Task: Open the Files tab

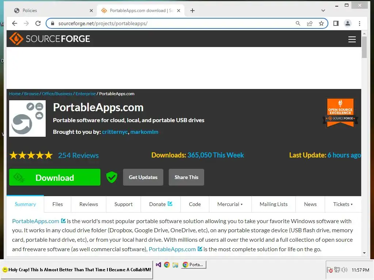Action: [x=57, y=204]
